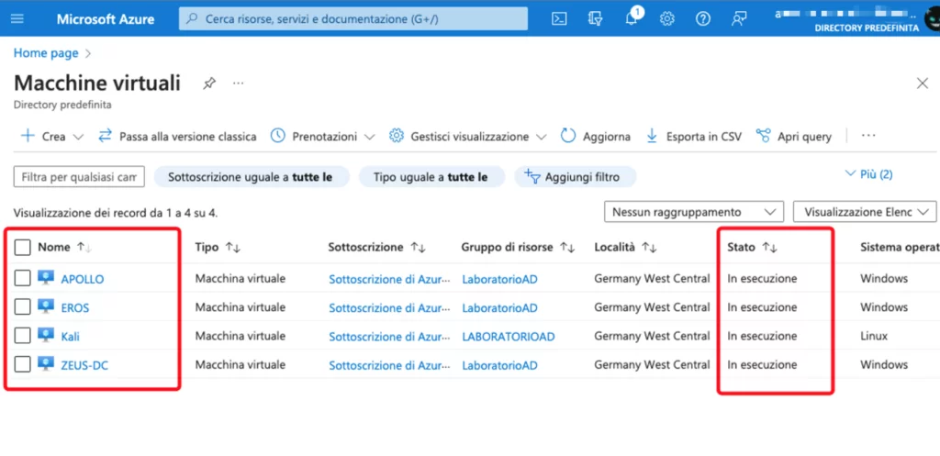Check the box for the APOLLO machine

click(23, 279)
